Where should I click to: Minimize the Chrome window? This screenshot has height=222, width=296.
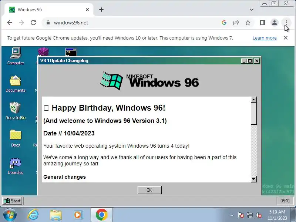pyautogui.click(x=265, y=4)
